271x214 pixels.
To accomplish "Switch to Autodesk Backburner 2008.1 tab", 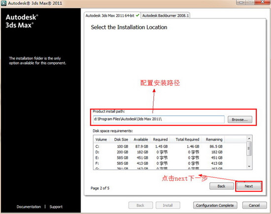I will pyautogui.click(x=166, y=16).
